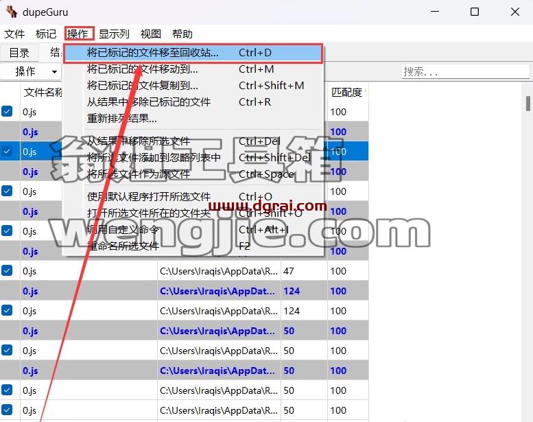Select 从结果中移除所选文件 menu entry
Viewport: 533px width, 422px height.
click(193, 141)
